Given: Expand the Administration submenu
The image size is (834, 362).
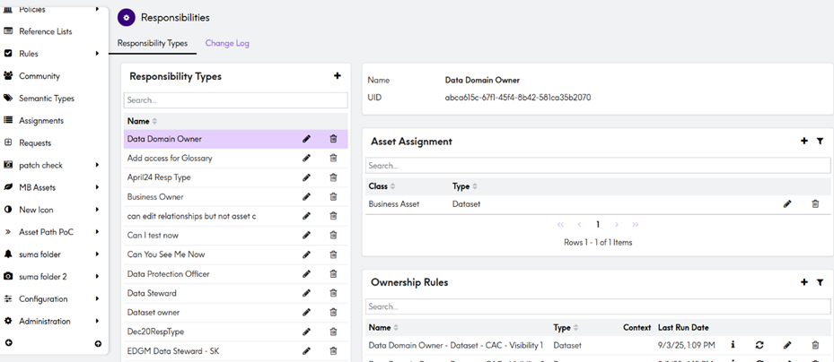Looking at the screenshot, I should (x=97, y=321).
